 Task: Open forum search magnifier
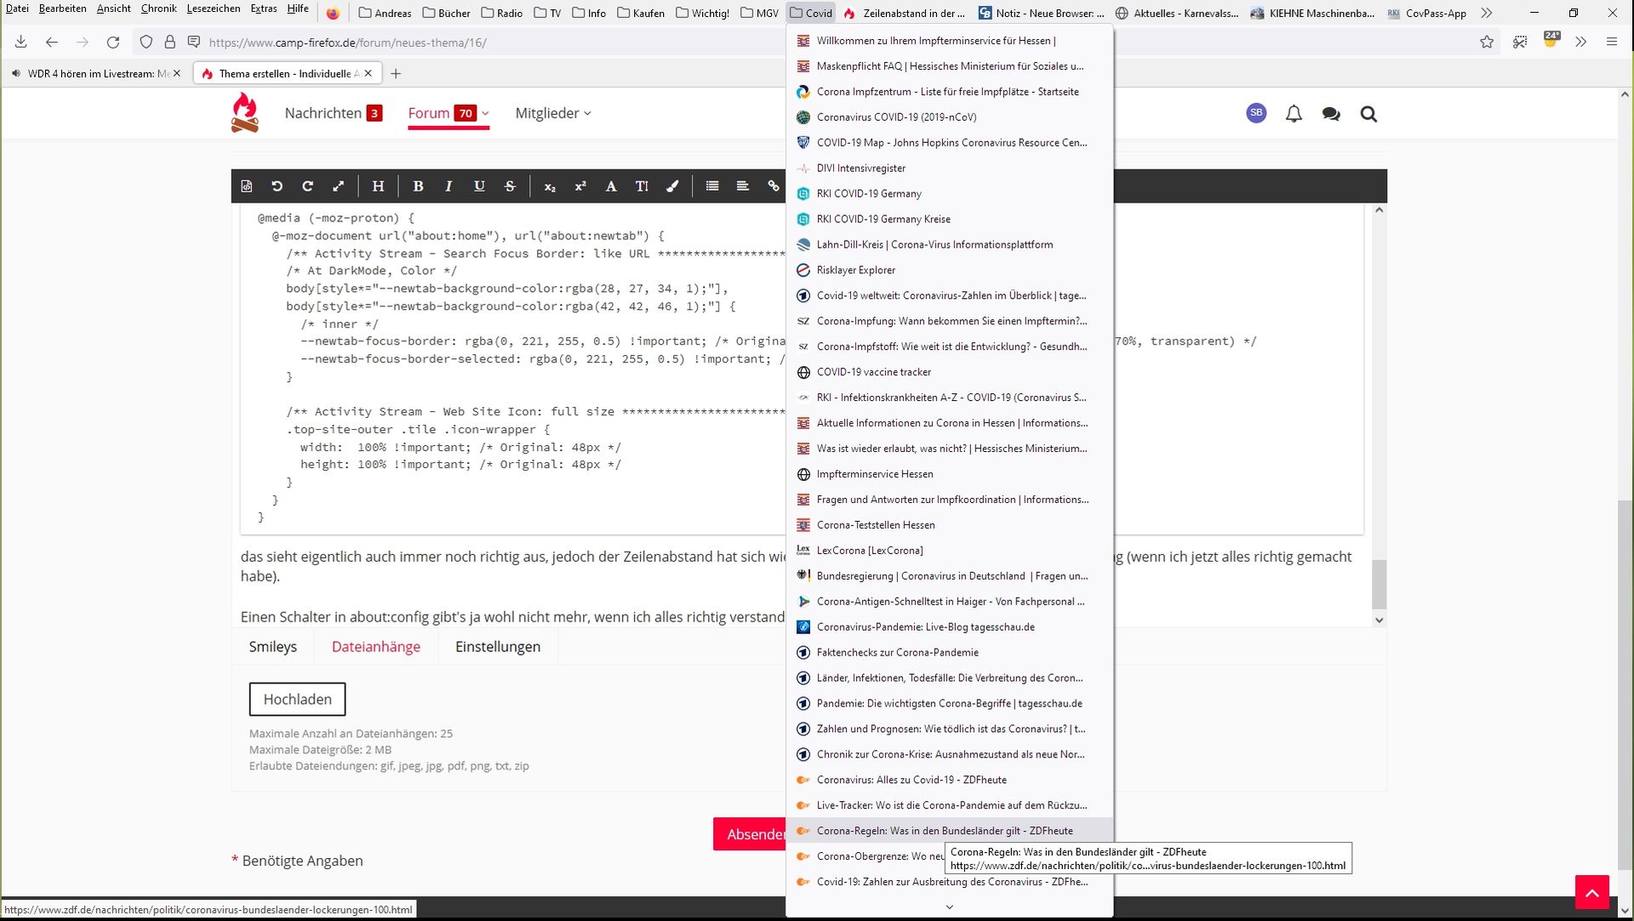pos(1368,114)
